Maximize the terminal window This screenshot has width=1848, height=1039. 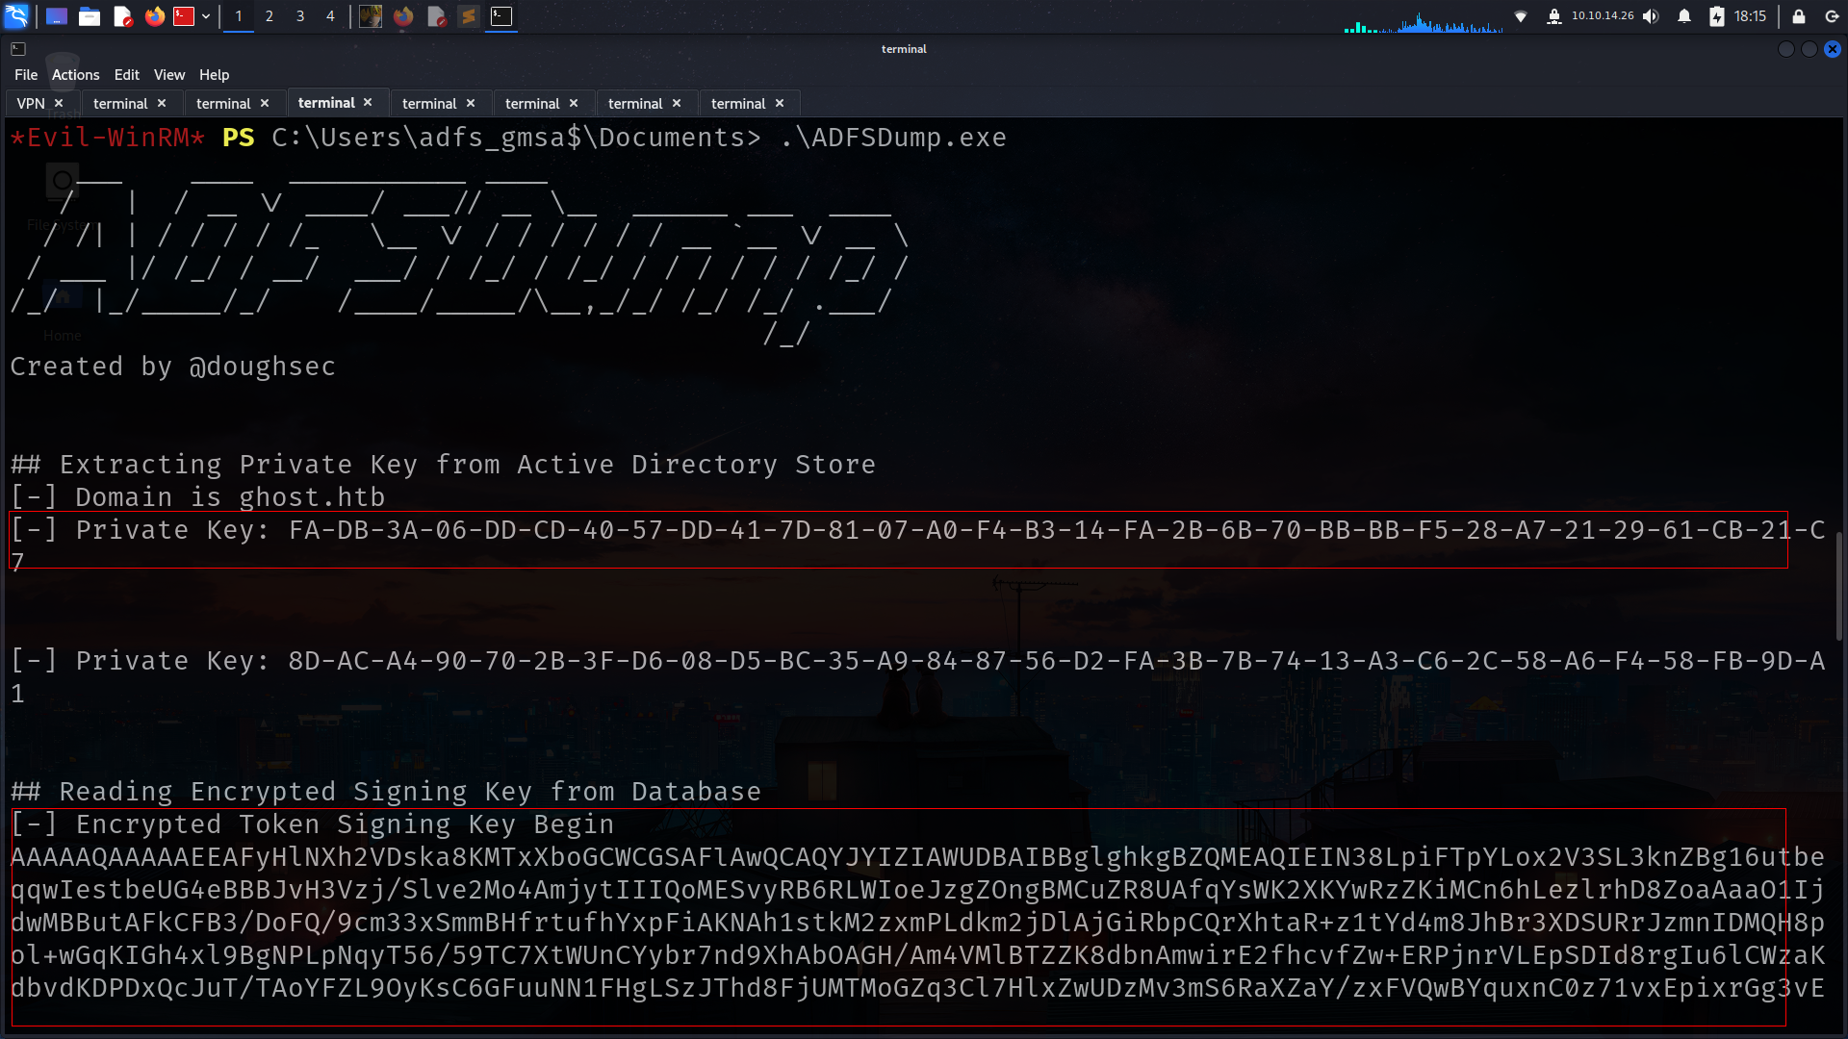1809,49
